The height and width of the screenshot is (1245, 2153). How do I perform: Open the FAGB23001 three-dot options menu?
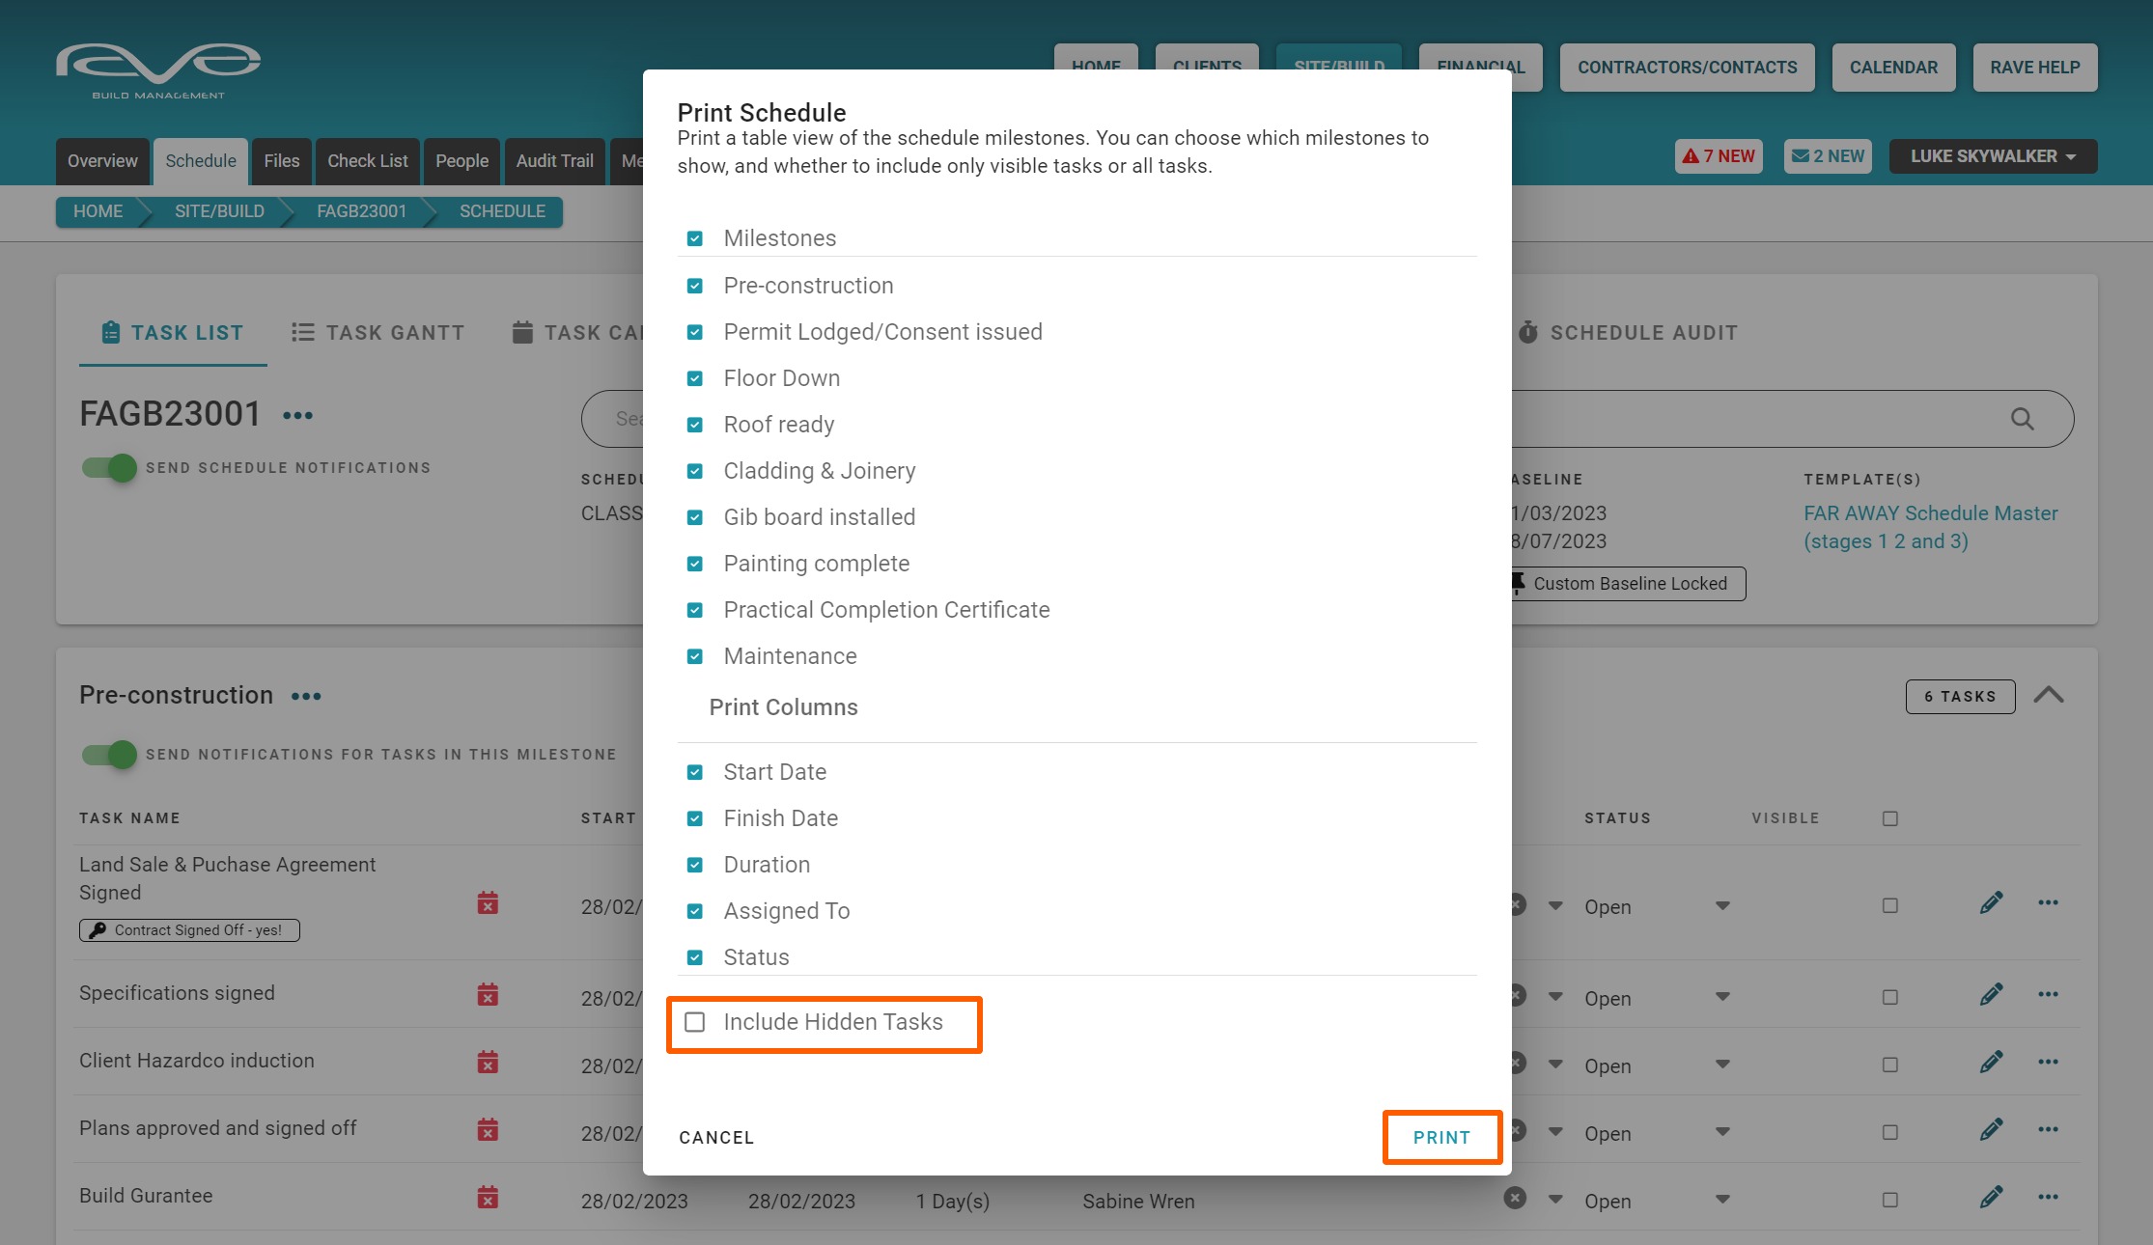coord(297,416)
